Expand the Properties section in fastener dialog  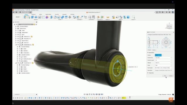coord(148,73)
